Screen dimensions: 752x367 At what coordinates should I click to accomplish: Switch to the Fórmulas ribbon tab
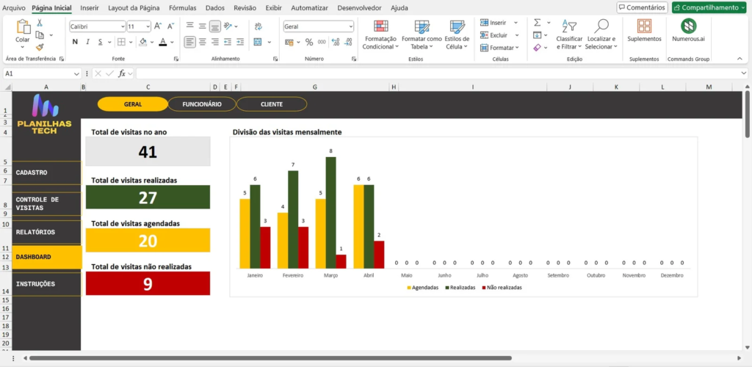[182, 7]
